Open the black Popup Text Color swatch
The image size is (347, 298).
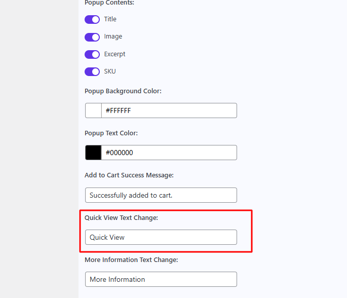coord(93,153)
